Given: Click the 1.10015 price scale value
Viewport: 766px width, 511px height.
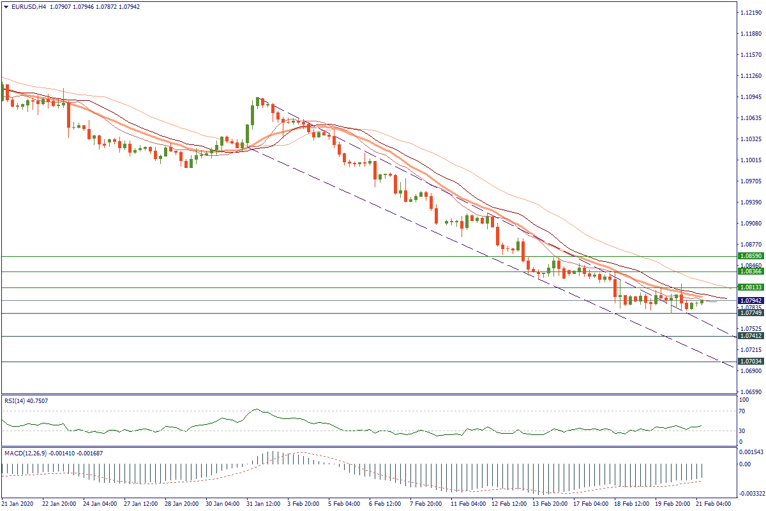Looking at the screenshot, I should coord(751,160).
